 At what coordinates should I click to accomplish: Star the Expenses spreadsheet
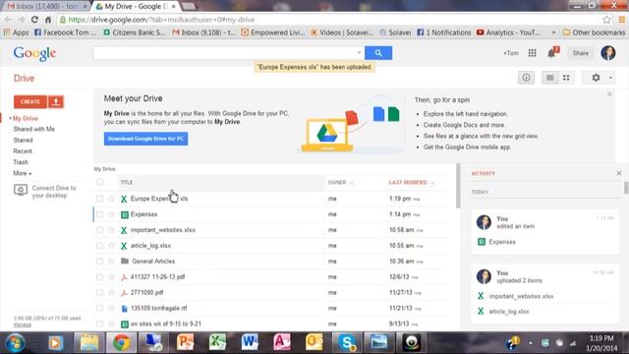click(x=111, y=214)
